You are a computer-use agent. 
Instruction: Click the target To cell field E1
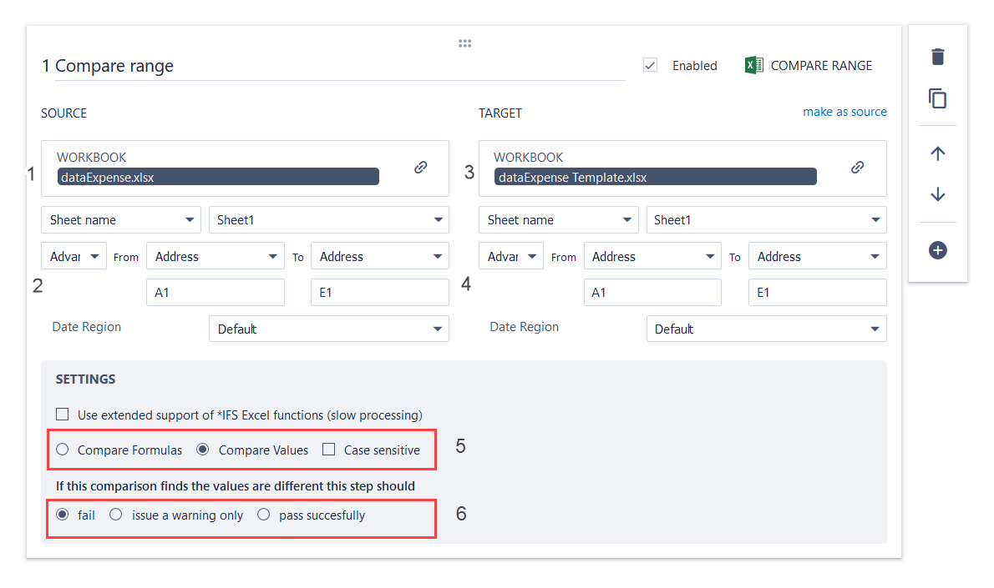pos(817,293)
